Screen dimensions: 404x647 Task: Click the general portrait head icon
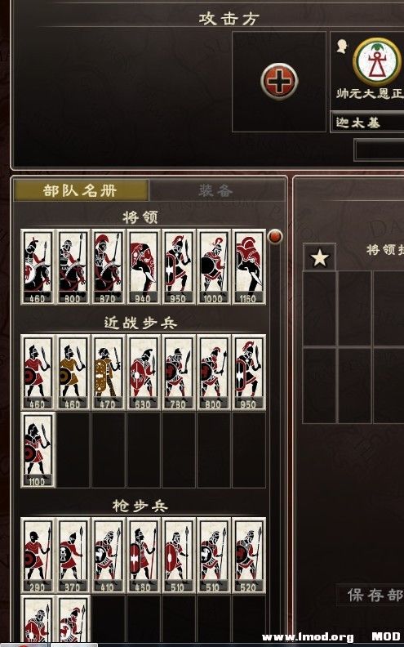[x=342, y=47]
